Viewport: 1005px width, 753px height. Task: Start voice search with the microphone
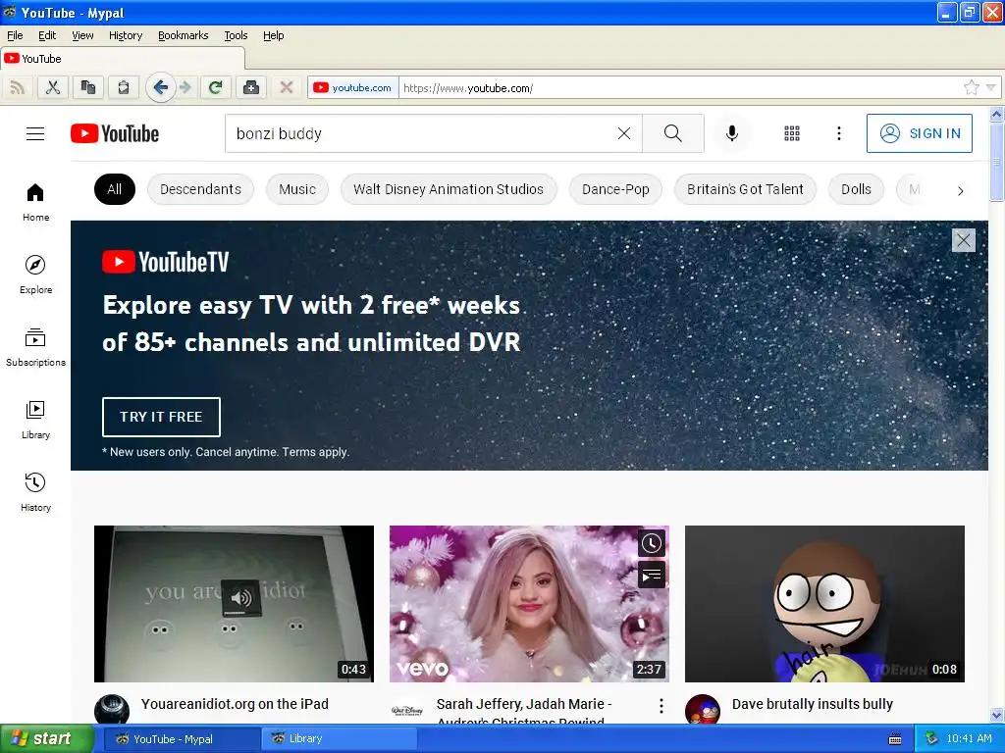point(732,133)
